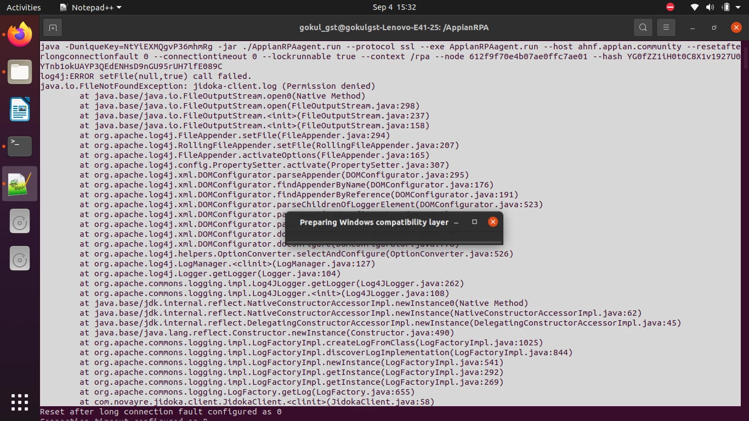Minimize the Preparing Windows compatibility layer dialog

456,222
